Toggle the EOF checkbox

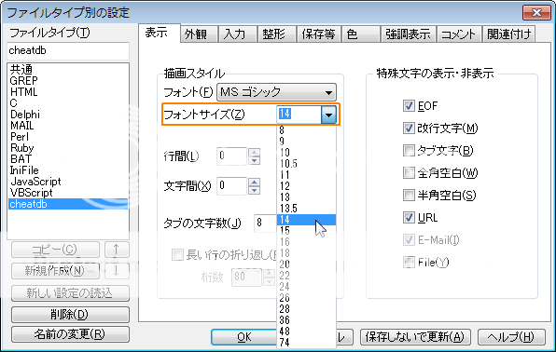pyautogui.click(x=409, y=105)
